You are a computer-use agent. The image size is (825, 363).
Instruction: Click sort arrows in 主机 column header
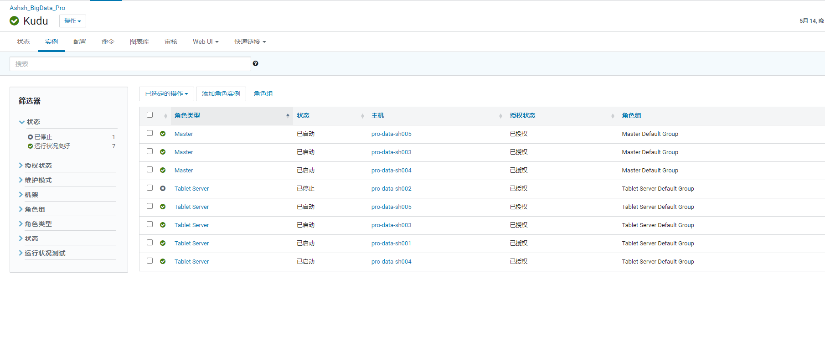coord(500,116)
